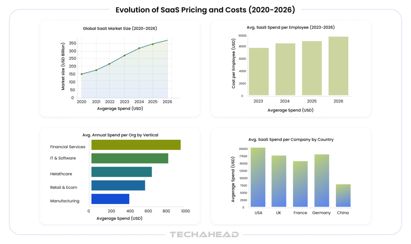
Task: Click the France bar in country chart
Action: tap(300, 184)
